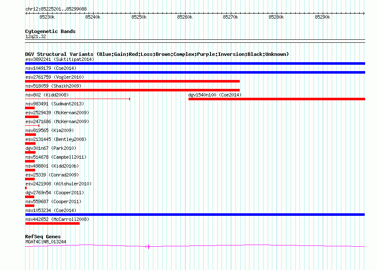The height and width of the screenshot is (270, 377).
Task: Click the nsv819565 (Kim2009) label
Action: coord(50,130)
